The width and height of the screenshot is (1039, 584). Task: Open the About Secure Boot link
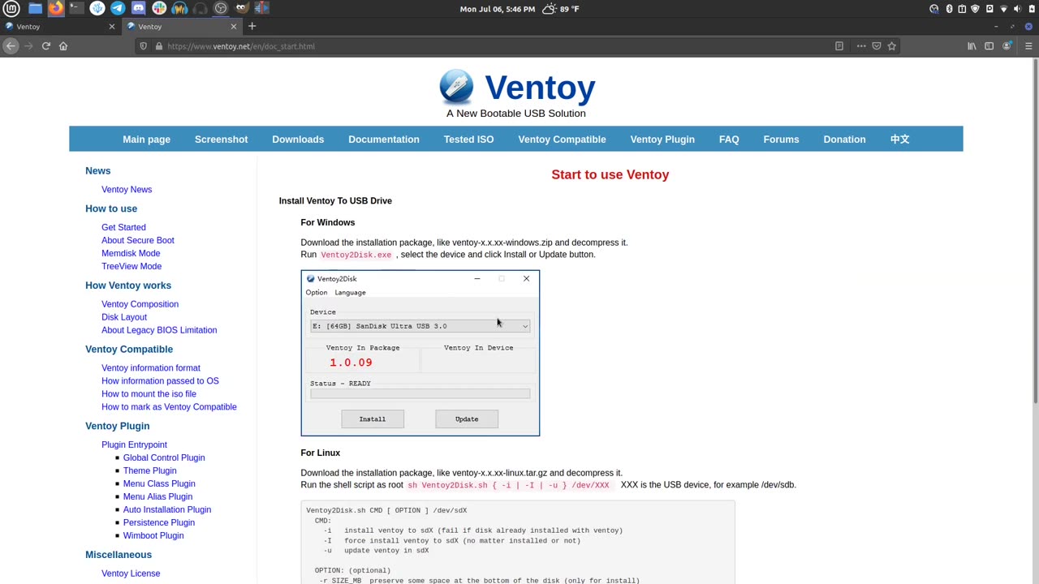(x=138, y=241)
